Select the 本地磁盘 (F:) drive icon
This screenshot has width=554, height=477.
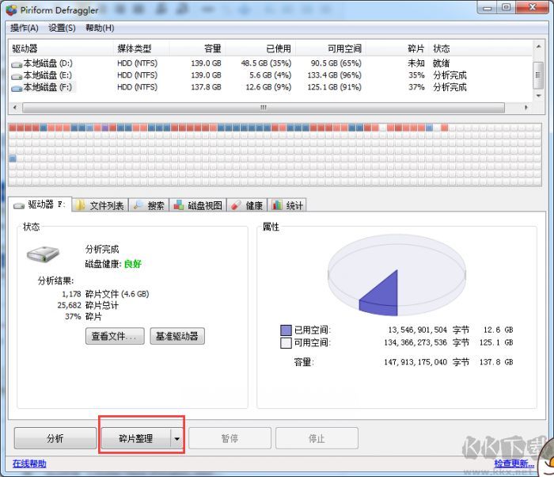(17, 88)
